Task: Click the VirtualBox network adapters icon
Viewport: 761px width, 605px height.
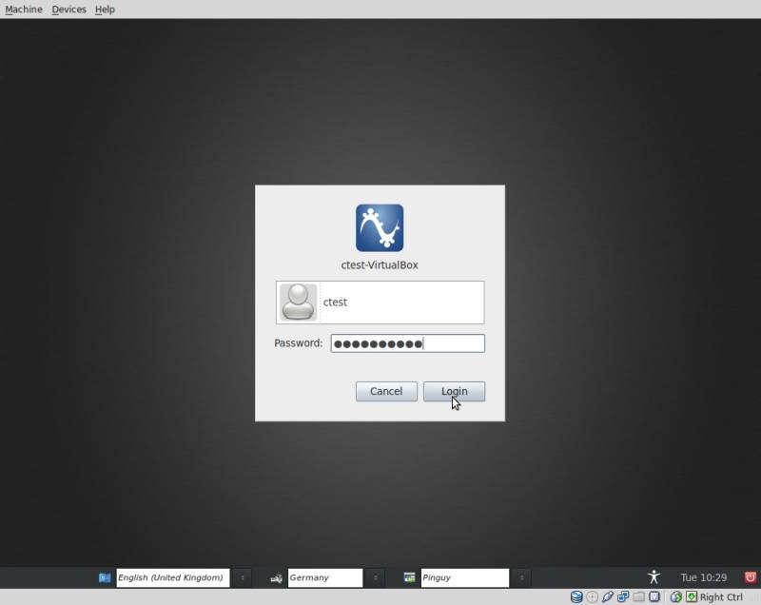Action: (623, 596)
